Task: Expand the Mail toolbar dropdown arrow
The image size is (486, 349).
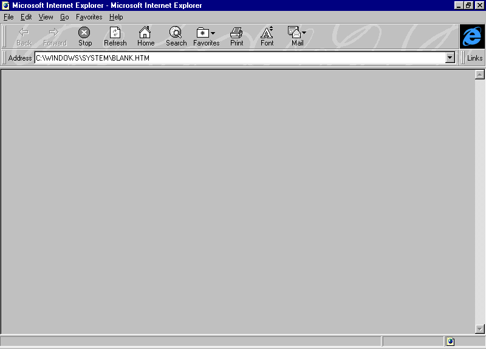Action: click(x=304, y=33)
